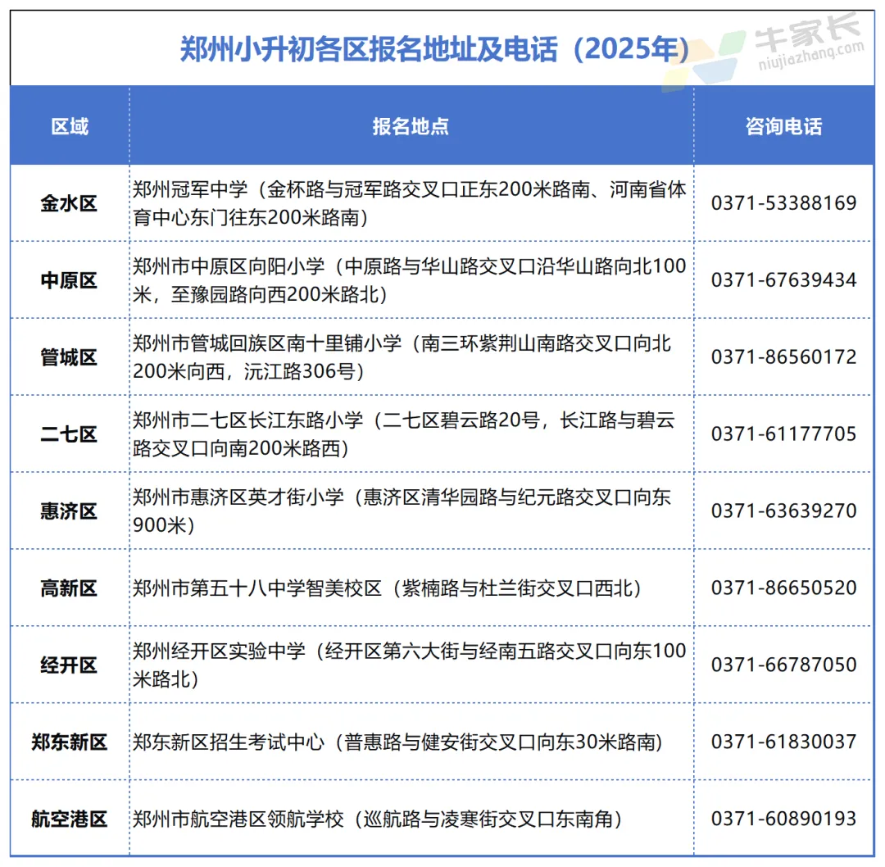885x867 pixels.
Task: Select the 咨询电话 column header
Action: click(x=783, y=126)
